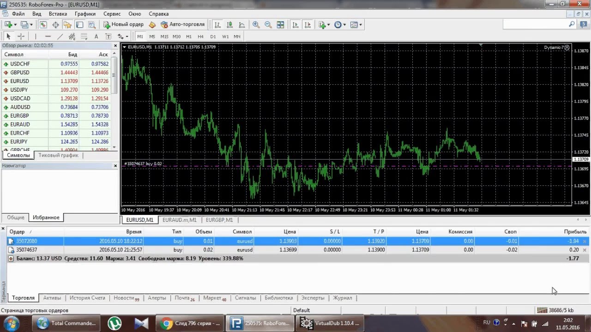The image size is (591, 332).
Task: Open chart profiles icon
Action: 24,24
